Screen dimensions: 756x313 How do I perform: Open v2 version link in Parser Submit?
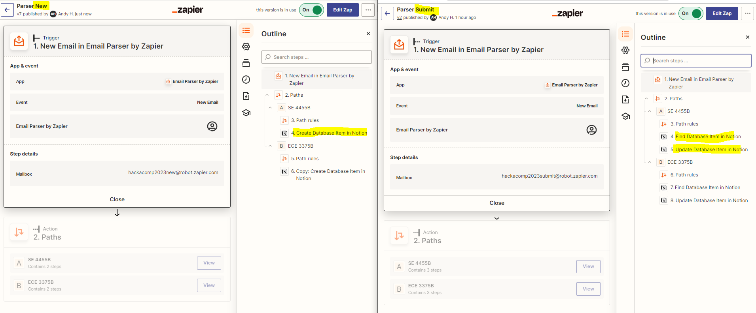(x=399, y=17)
